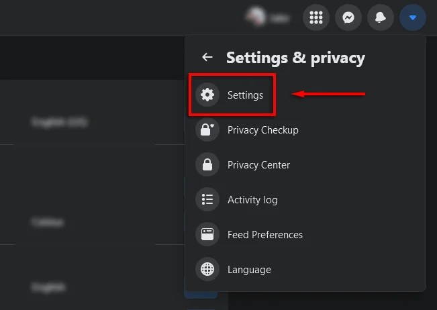Screen dimensions: 437x310
Task: Select Privacy Checkup from the menu
Action: pos(262,130)
